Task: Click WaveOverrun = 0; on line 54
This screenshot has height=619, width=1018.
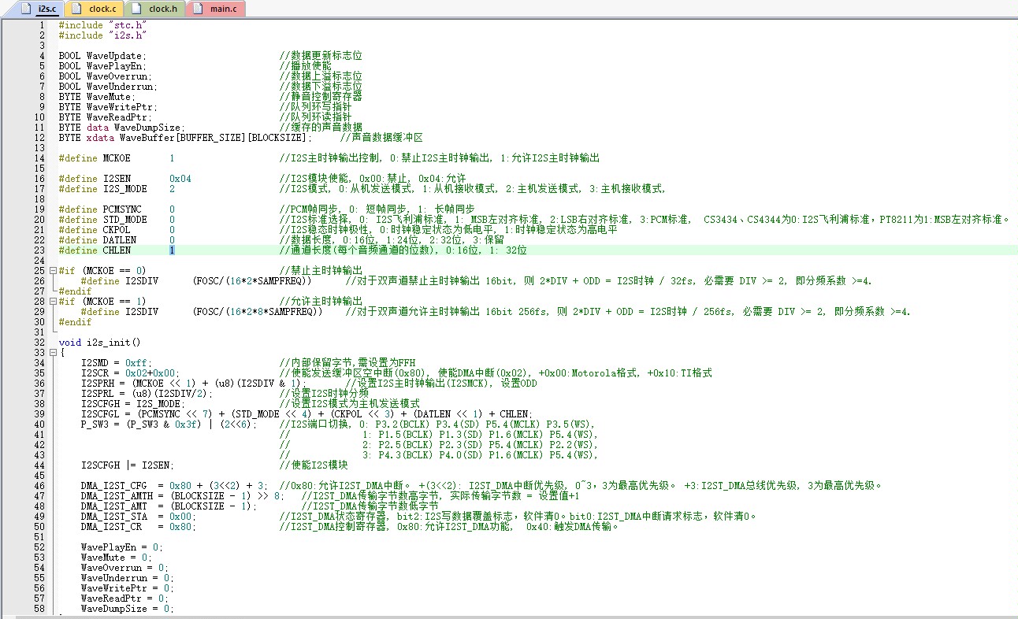Action: pyautogui.click(x=124, y=567)
